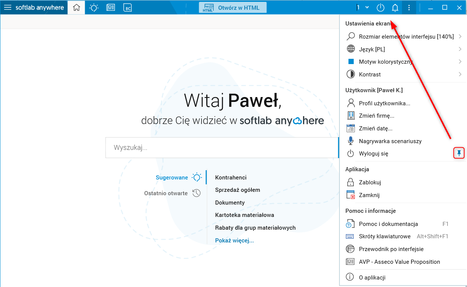Click the help question-mark icon
This screenshot has width=467, height=287.
(350, 224)
